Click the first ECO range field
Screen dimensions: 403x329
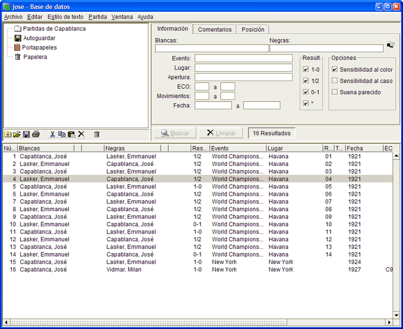(x=201, y=87)
